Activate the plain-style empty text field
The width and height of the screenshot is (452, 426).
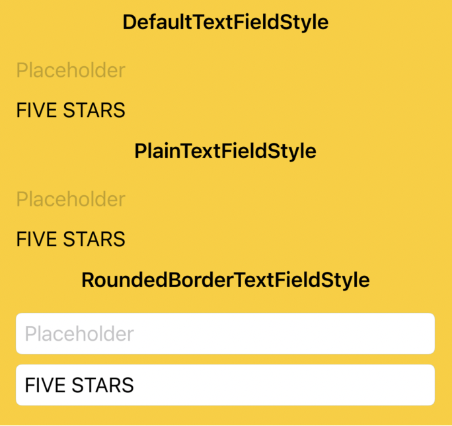point(225,199)
